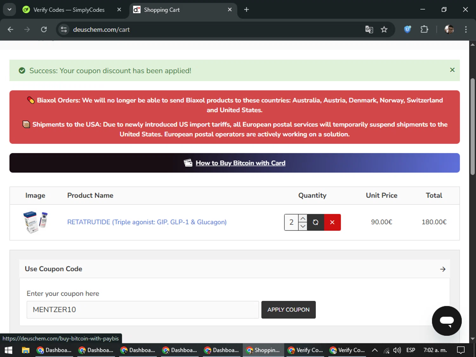Image resolution: width=476 pixels, height=357 pixels.
Task: Click the Total column header
Action: pos(434,195)
